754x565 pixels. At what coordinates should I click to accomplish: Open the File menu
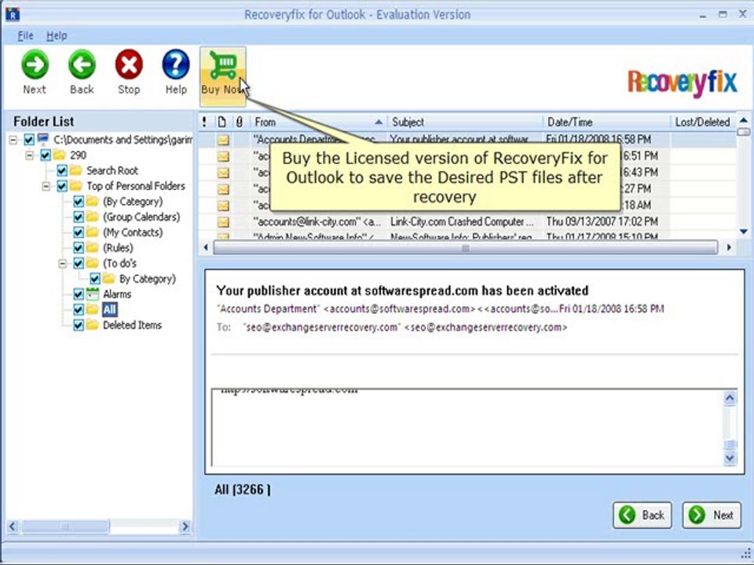[25, 35]
